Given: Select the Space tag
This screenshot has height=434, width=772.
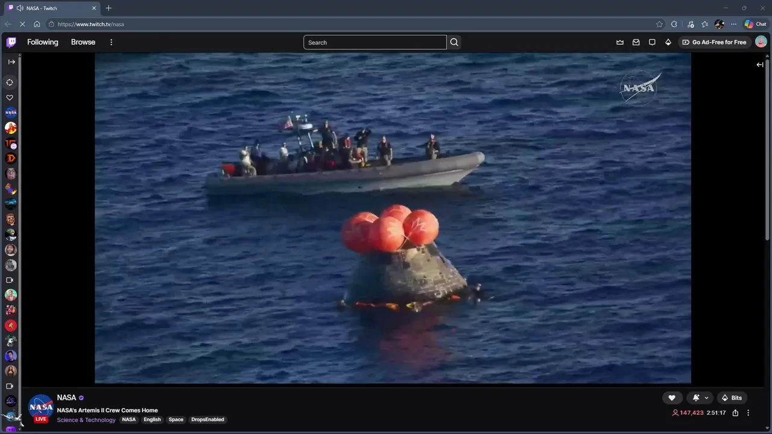Looking at the screenshot, I should 176,420.
